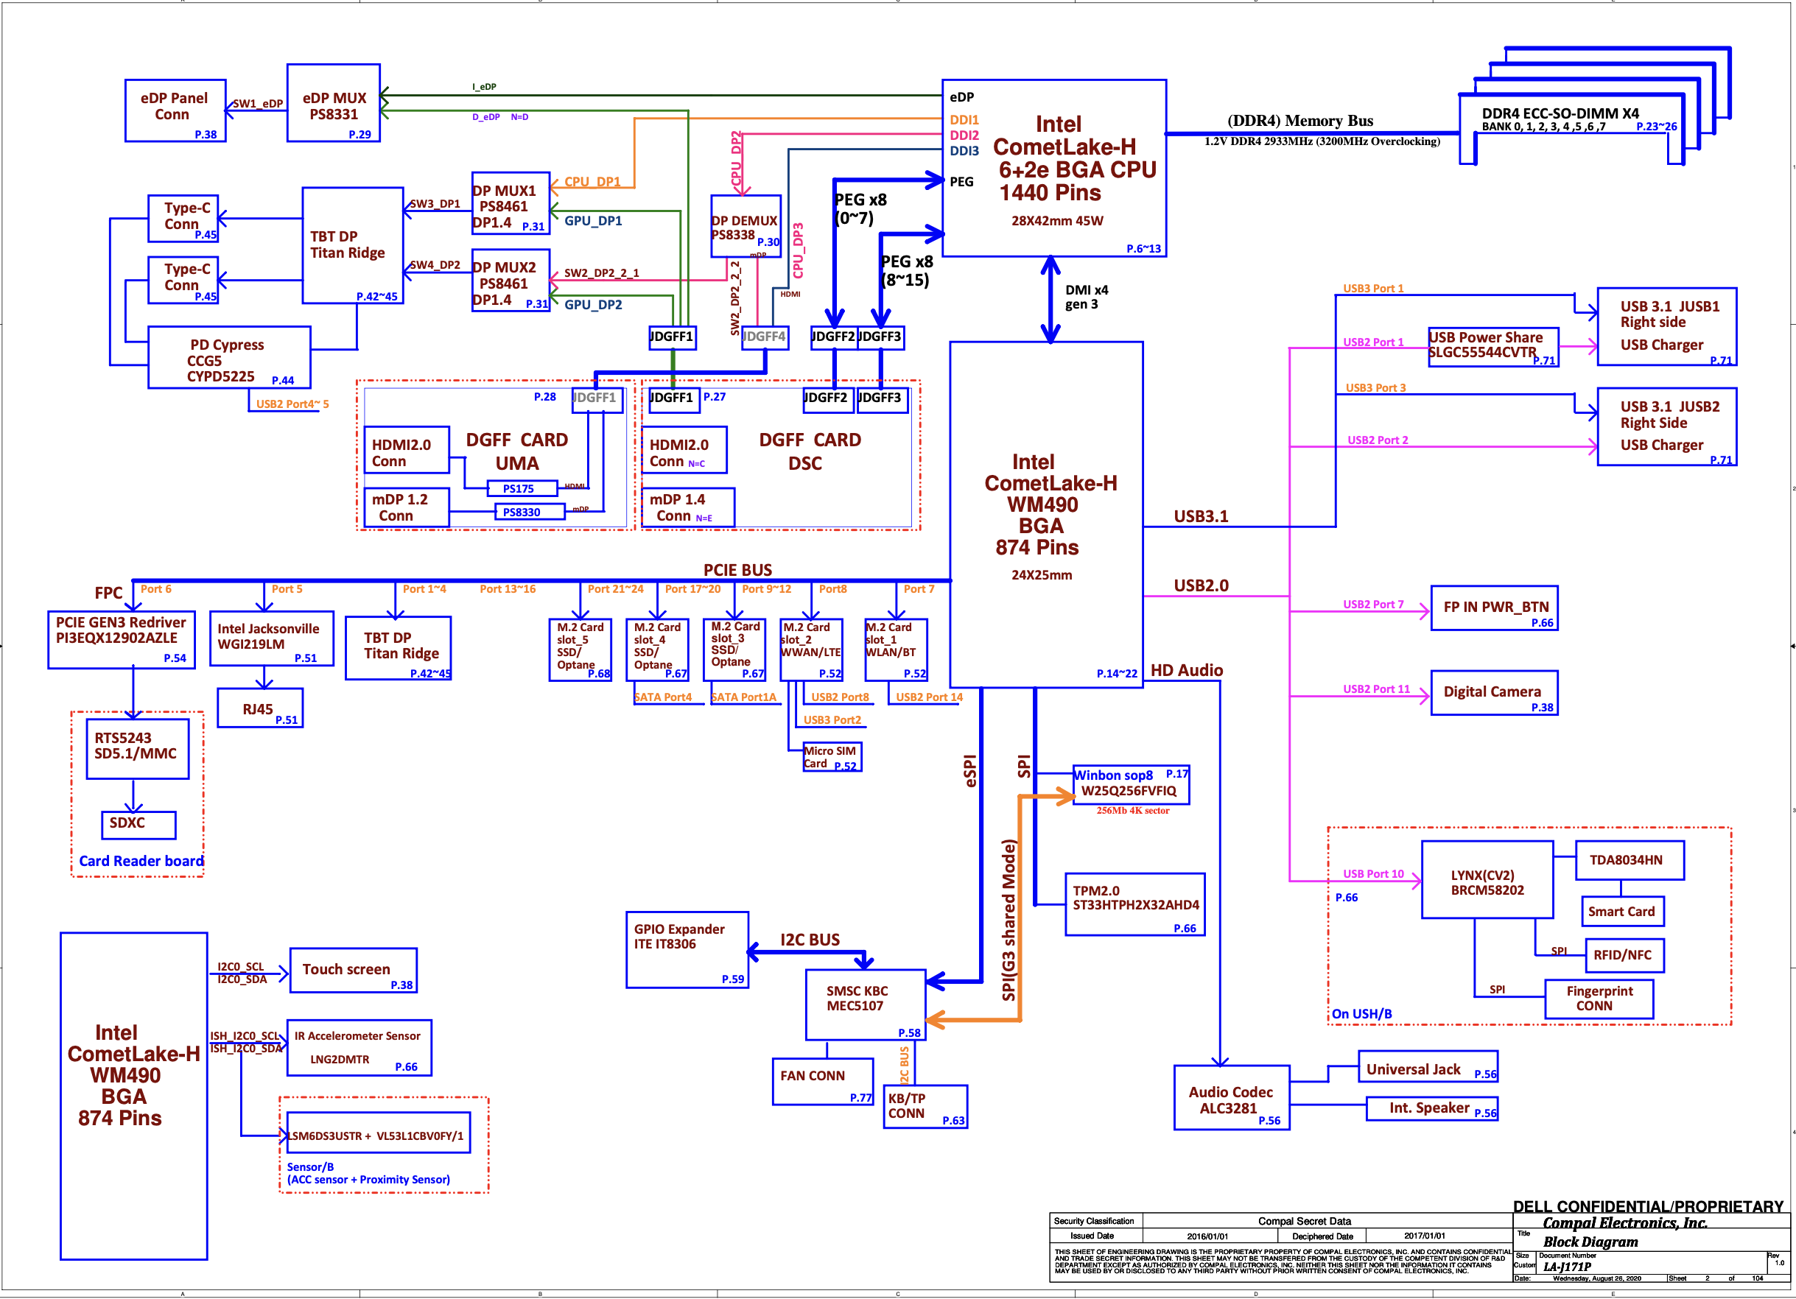Click the Block Diagram title in title block
This screenshot has width=1796, height=1299.
(x=1590, y=1242)
